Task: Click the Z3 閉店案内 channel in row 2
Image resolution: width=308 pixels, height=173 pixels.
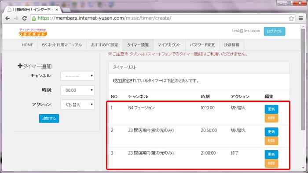Action: click(x=151, y=130)
